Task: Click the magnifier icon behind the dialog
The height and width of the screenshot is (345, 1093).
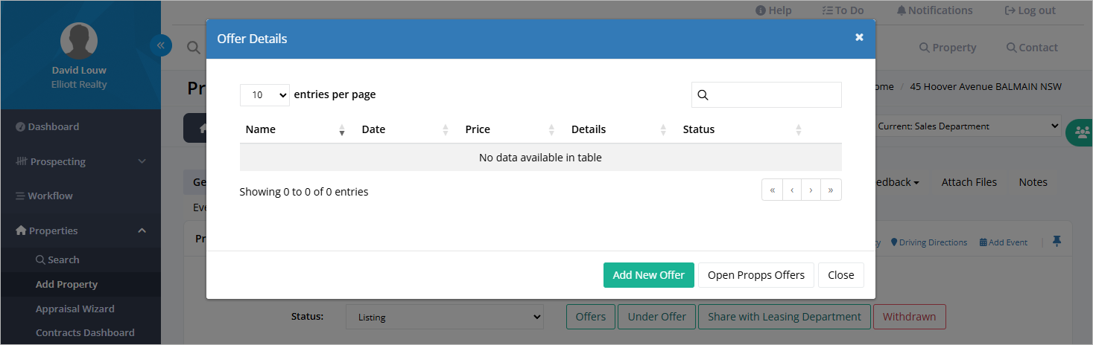Action: 193,48
